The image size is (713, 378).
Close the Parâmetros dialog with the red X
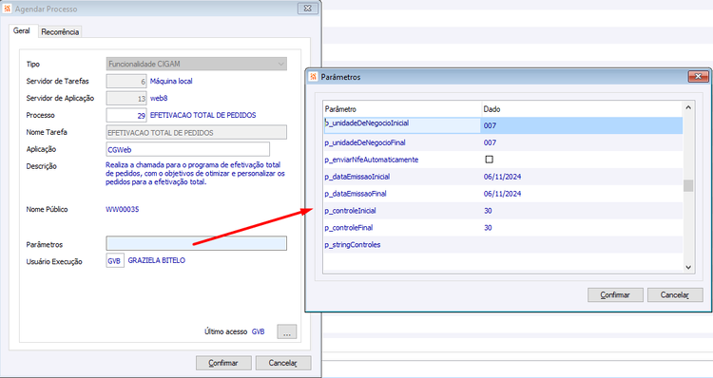click(698, 76)
